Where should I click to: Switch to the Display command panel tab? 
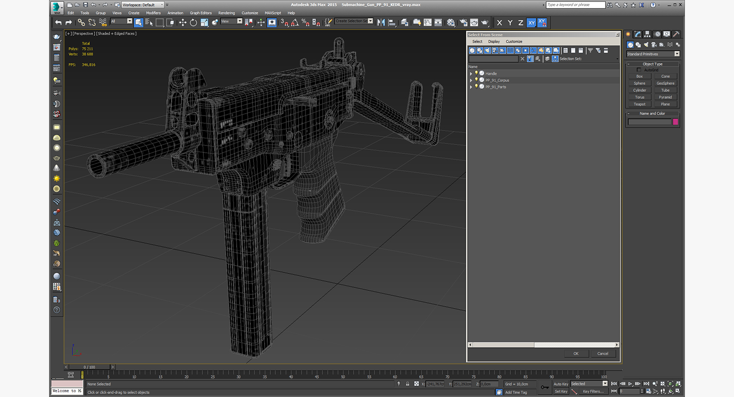667,34
